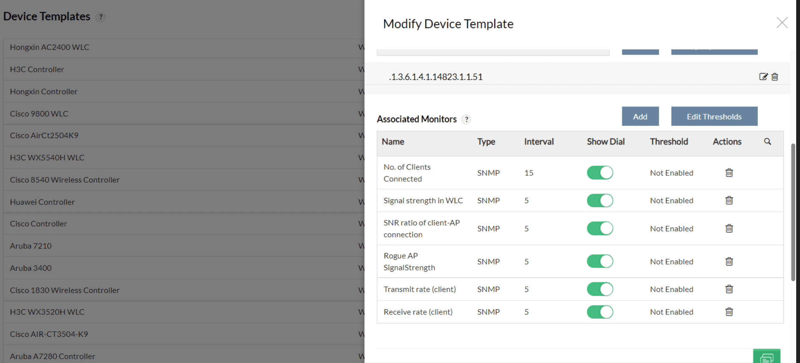The width and height of the screenshot is (800, 363).
Task: Turn off Show Dial for Receive rate (client)
Action: [x=599, y=312]
